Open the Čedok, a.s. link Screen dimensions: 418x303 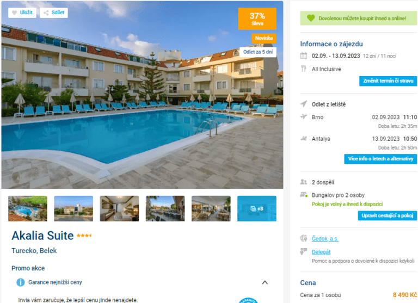[x=325, y=238]
